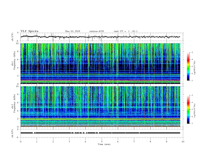
Task: Click the ch.2 color bar label log(PSD)(V²/Hz)
Action: pos(195,111)
